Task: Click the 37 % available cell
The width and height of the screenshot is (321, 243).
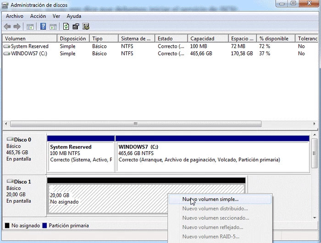Action: pyautogui.click(x=265, y=54)
